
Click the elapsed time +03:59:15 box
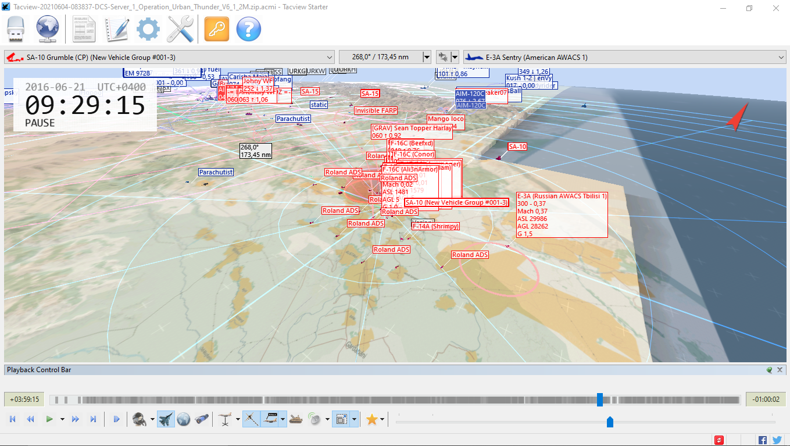point(24,399)
